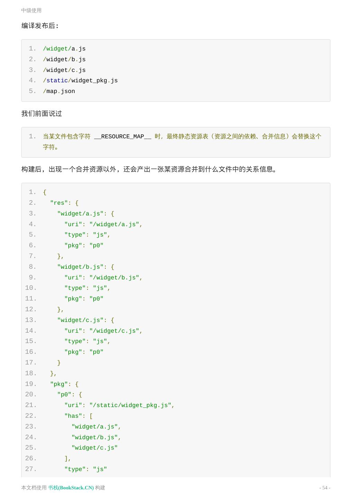Click the 中级使用 page header text
Image resolution: width=352 pixels, height=498 pixels.
click(x=31, y=10)
